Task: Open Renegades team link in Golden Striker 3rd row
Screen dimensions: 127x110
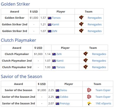Action: point(95,31)
